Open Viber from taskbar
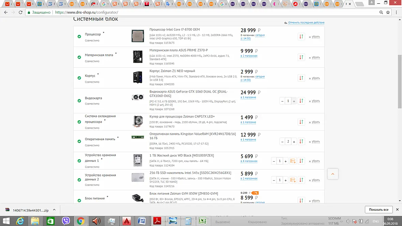This screenshot has height=226, width=402. click(x=66, y=221)
